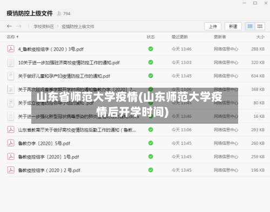Image resolution: width=270 pixels, height=212 pixels.
Task: Minimize the window
Action: (x=244, y=3)
